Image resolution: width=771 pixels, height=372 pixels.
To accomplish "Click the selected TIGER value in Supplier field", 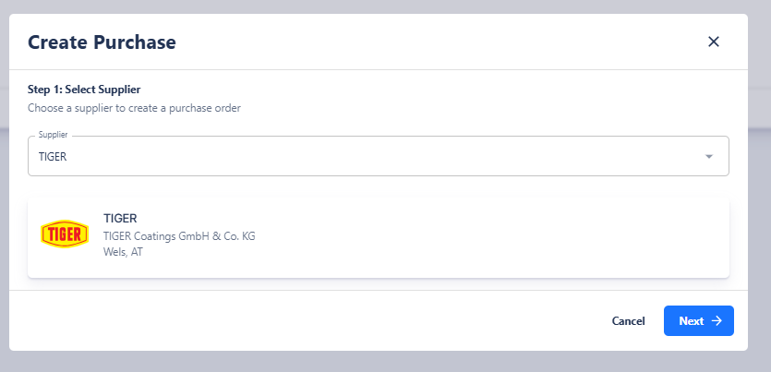I will click(x=53, y=157).
